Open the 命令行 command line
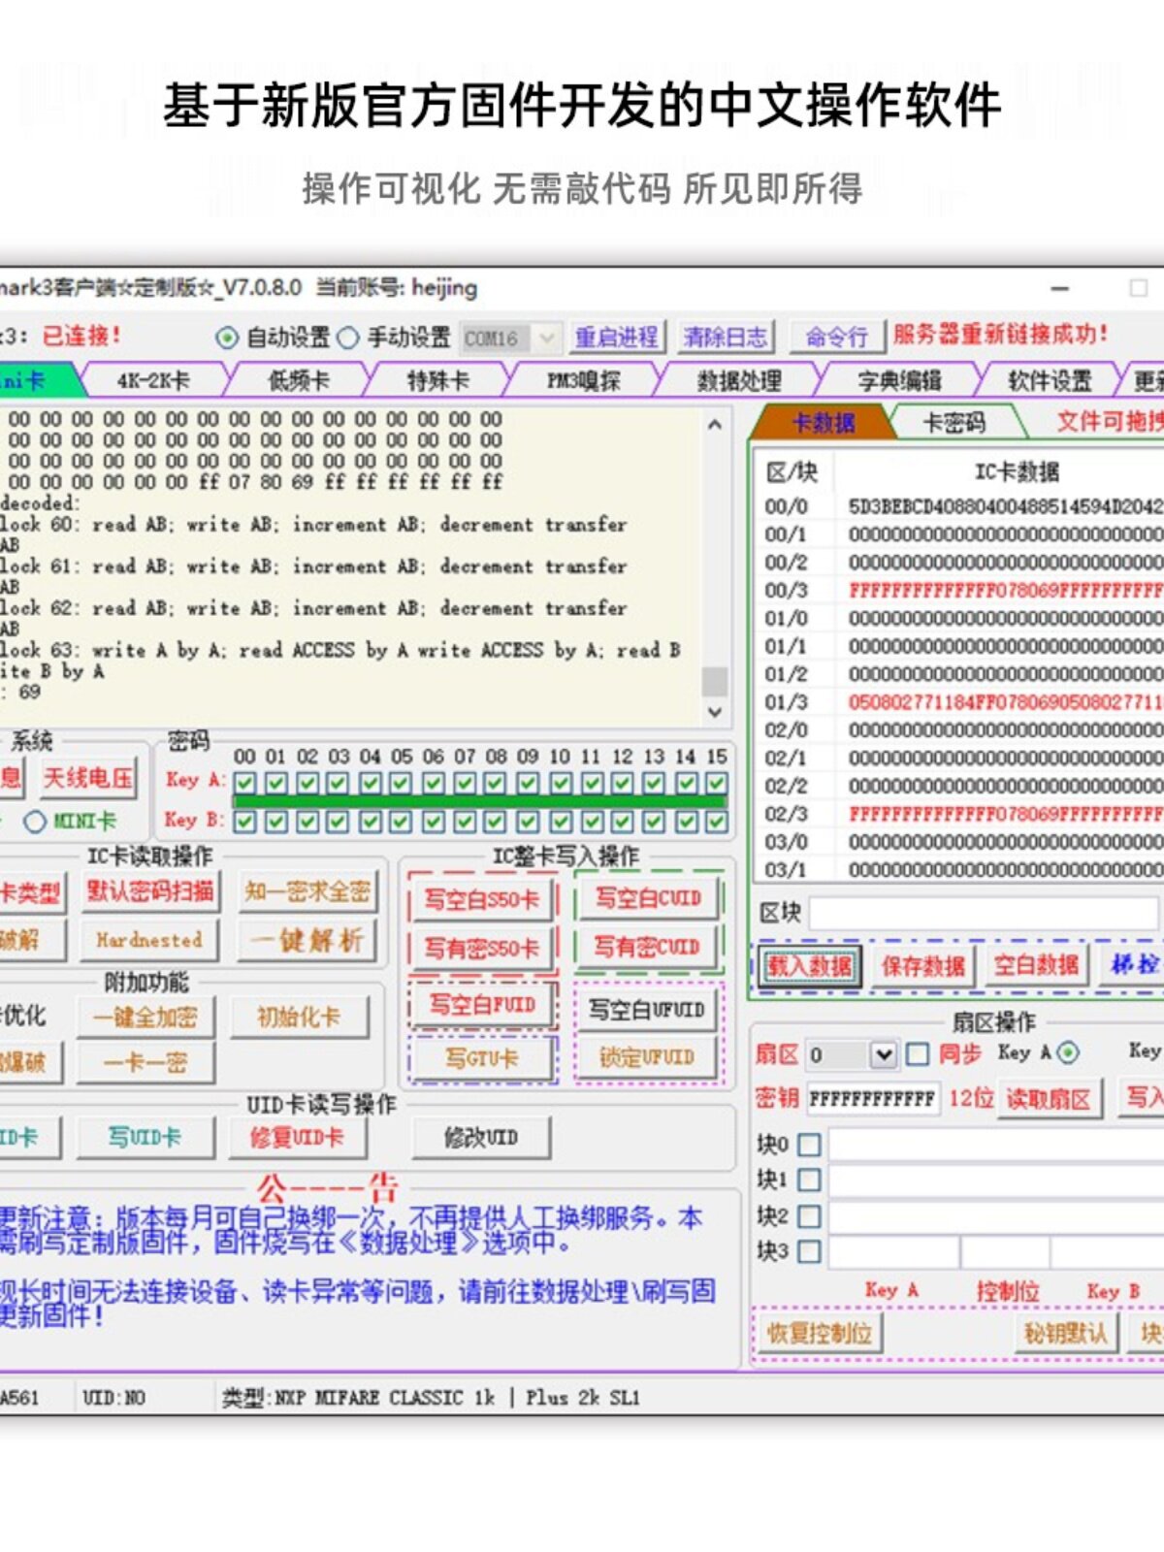The height and width of the screenshot is (1552, 1164). [836, 338]
